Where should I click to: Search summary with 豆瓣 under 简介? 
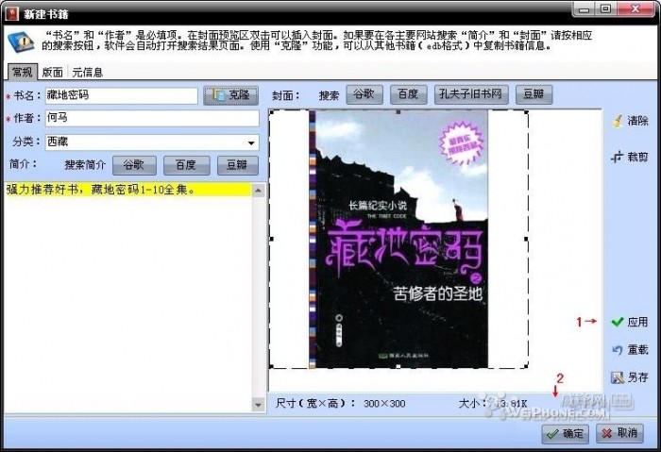pos(237,165)
